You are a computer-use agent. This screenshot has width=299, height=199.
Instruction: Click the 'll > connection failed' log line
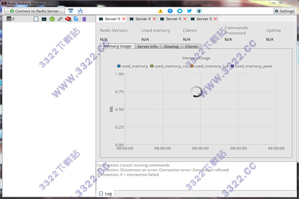pos(128,175)
